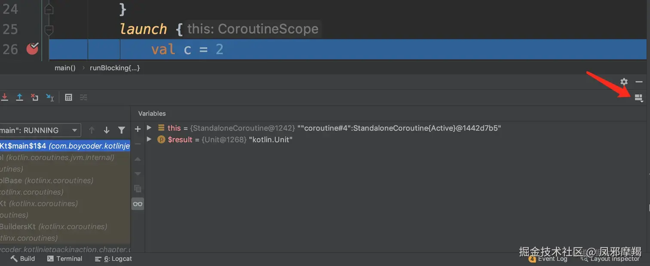Select the kotlinx.coroutines BuildersKt stack frame
Viewport: 650px width, 266px height.
pyautogui.click(x=53, y=226)
